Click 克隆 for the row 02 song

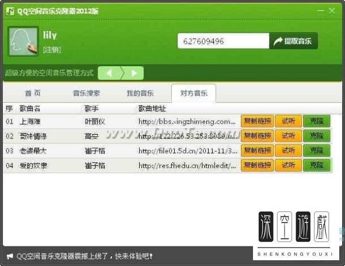(317, 136)
